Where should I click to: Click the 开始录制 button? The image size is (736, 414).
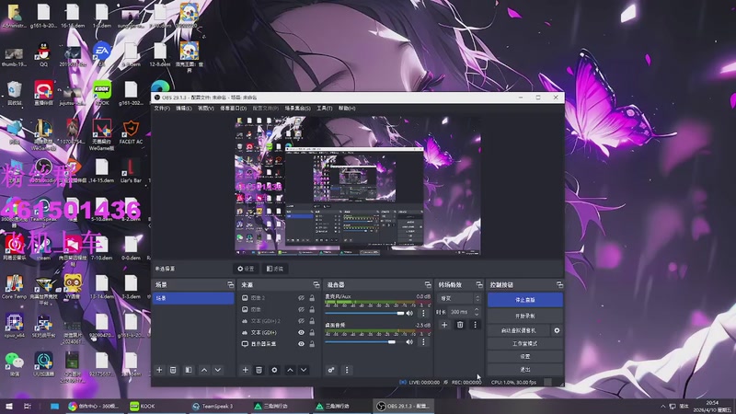pos(525,316)
